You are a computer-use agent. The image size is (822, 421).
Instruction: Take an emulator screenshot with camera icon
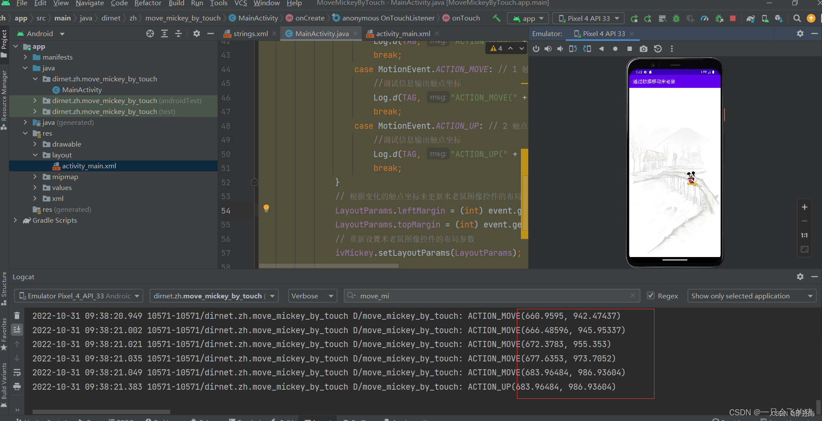point(644,49)
